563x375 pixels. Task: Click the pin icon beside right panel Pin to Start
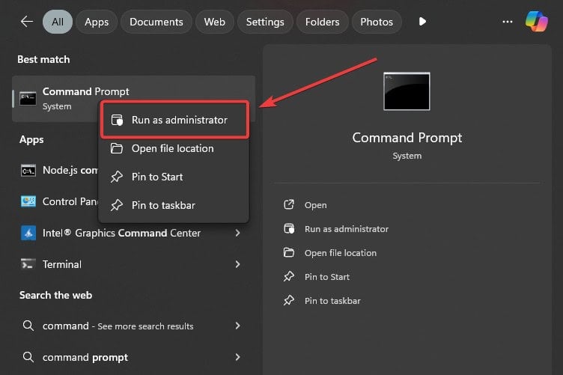pos(289,277)
